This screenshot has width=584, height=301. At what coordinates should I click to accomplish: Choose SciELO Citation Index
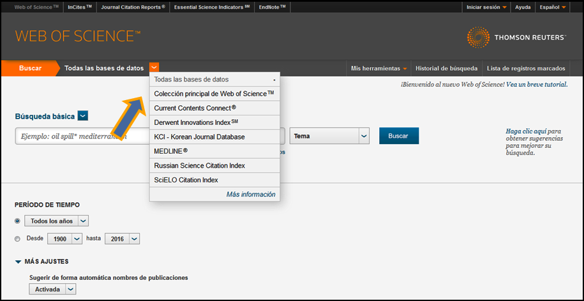[x=214, y=180]
